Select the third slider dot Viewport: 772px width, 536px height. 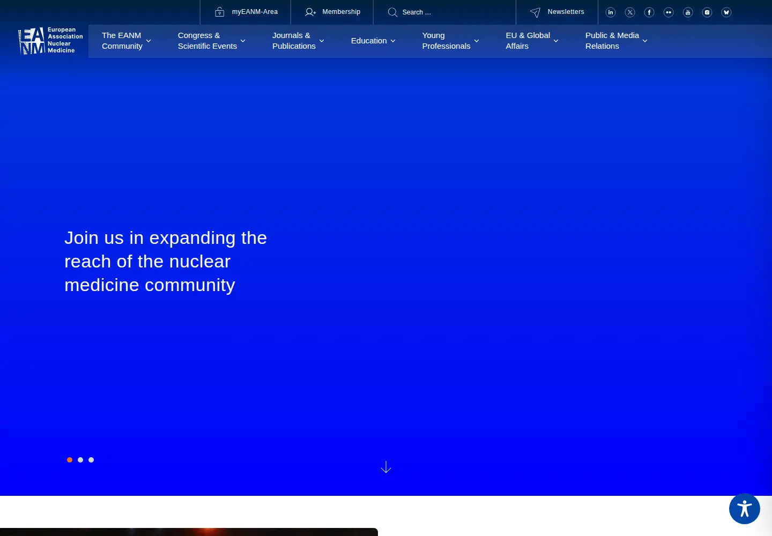point(91,460)
